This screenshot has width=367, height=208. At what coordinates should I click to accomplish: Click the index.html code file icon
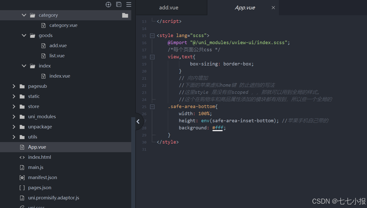pos(22,157)
